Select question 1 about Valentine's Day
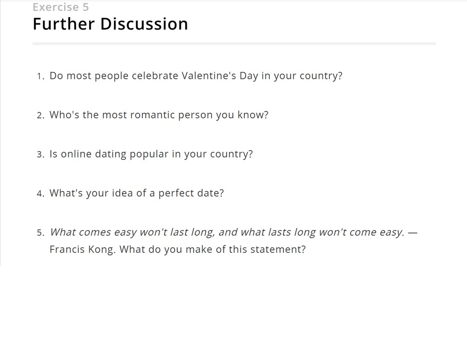This screenshot has height=350, width=467. click(x=196, y=76)
